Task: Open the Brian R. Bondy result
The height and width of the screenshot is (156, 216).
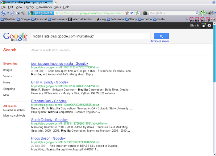Action: click(50, 82)
